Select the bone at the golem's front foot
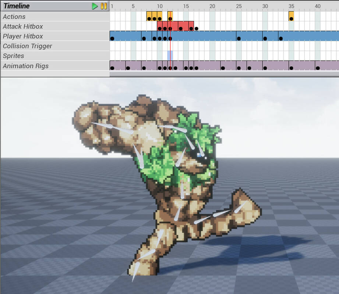Viewport: 339px width, 294px height. pyautogui.click(x=136, y=272)
